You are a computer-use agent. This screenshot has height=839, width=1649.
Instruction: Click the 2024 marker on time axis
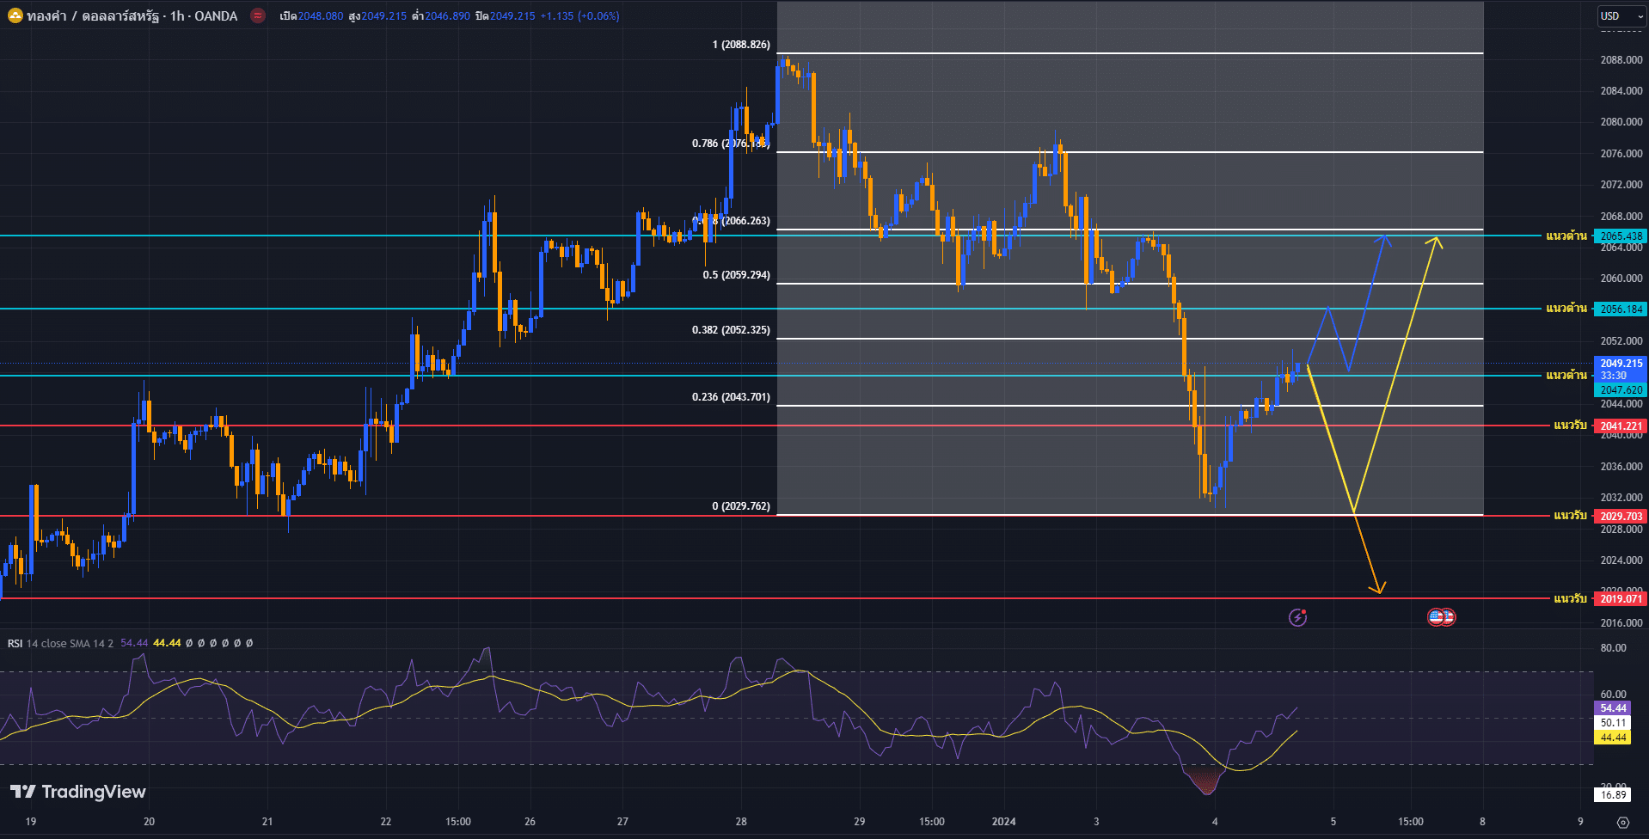(1003, 822)
